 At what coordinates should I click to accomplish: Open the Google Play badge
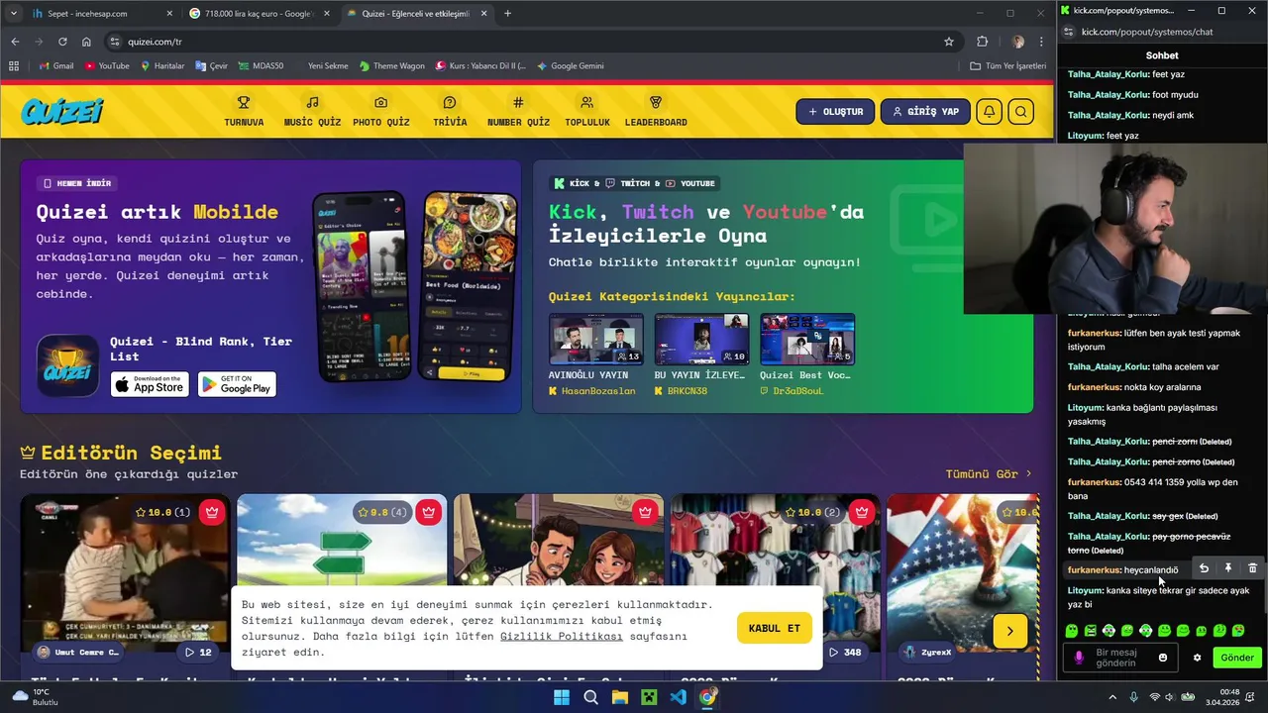click(x=237, y=384)
